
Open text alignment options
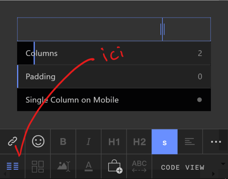tap(190, 142)
